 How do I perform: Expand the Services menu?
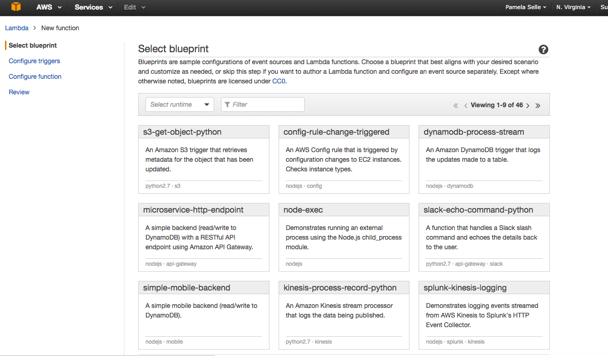(94, 7)
